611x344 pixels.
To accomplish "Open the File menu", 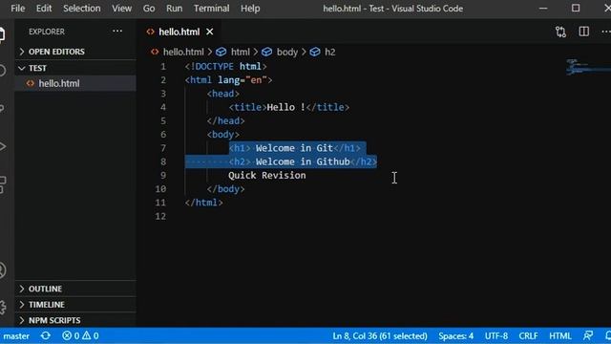I will (x=17, y=9).
